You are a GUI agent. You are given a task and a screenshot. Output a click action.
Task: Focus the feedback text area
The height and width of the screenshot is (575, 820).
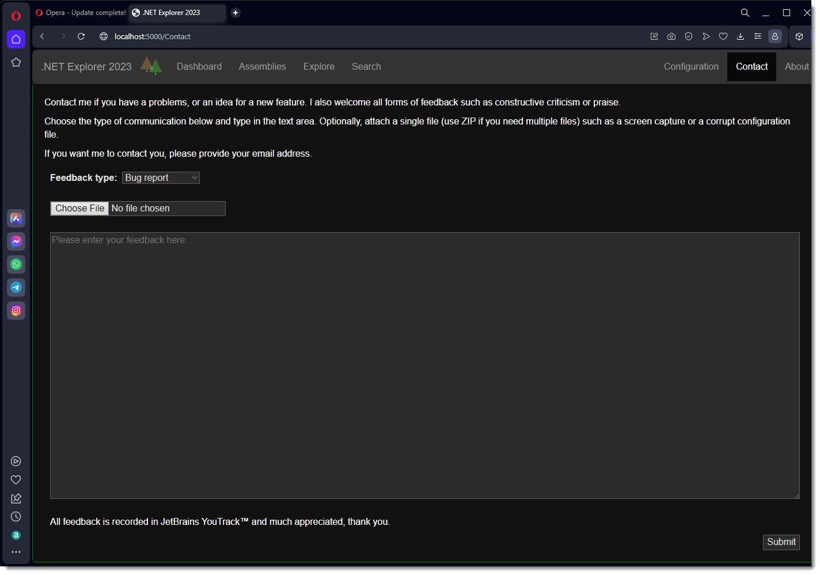tap(425, 365)
